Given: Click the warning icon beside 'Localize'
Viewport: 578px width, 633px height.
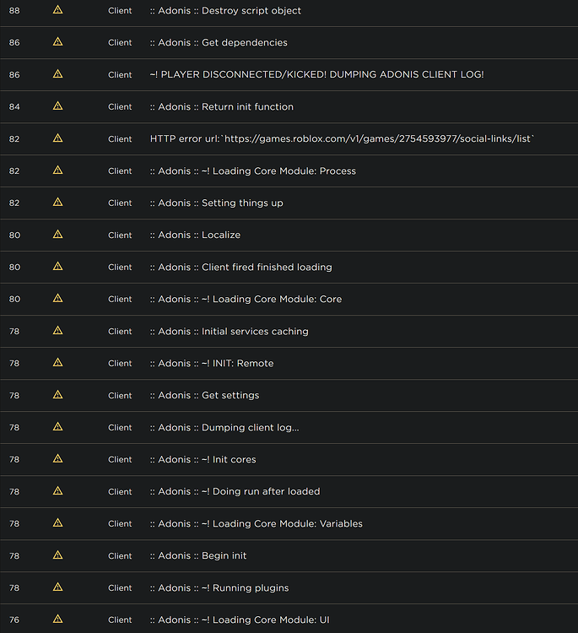Looking at the screenshot, I should point(57,234).
